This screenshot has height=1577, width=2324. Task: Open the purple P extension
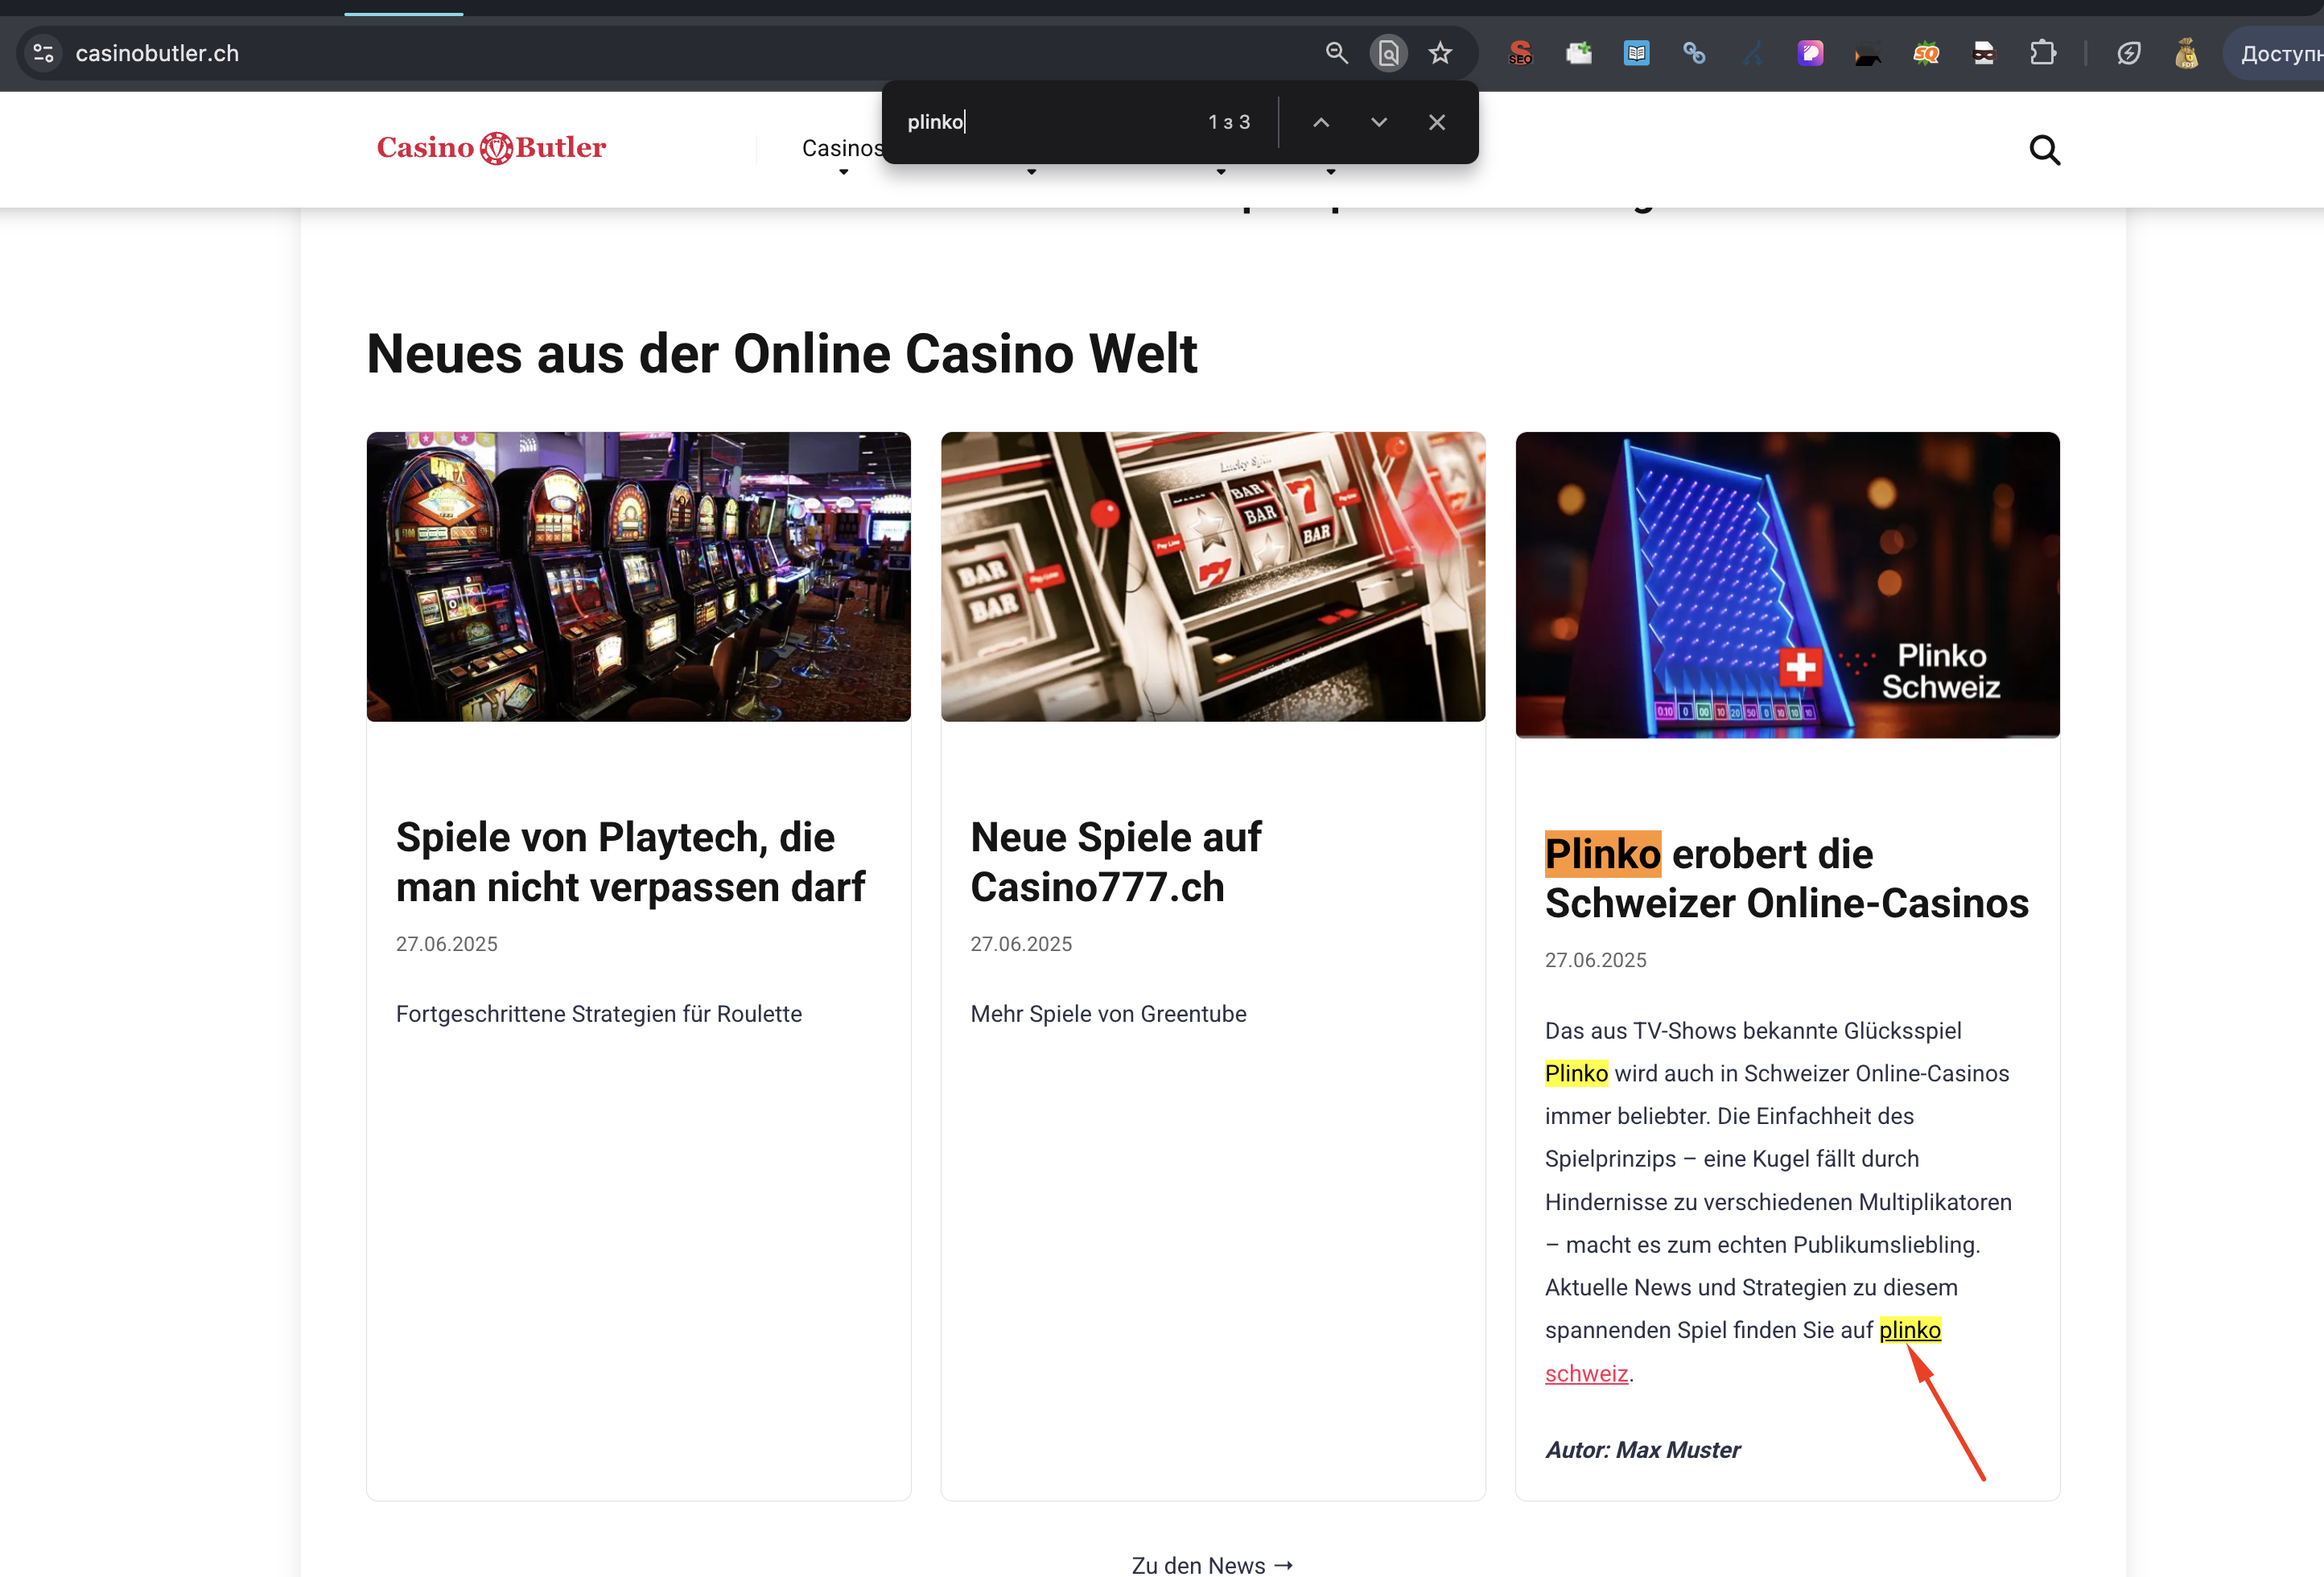coord(1810,53)
